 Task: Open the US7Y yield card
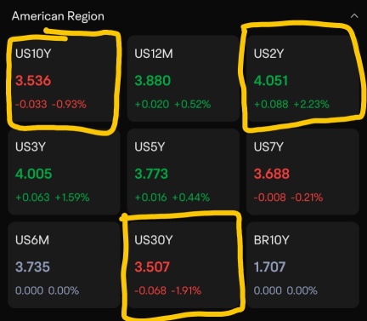click(x=302, y=172)
